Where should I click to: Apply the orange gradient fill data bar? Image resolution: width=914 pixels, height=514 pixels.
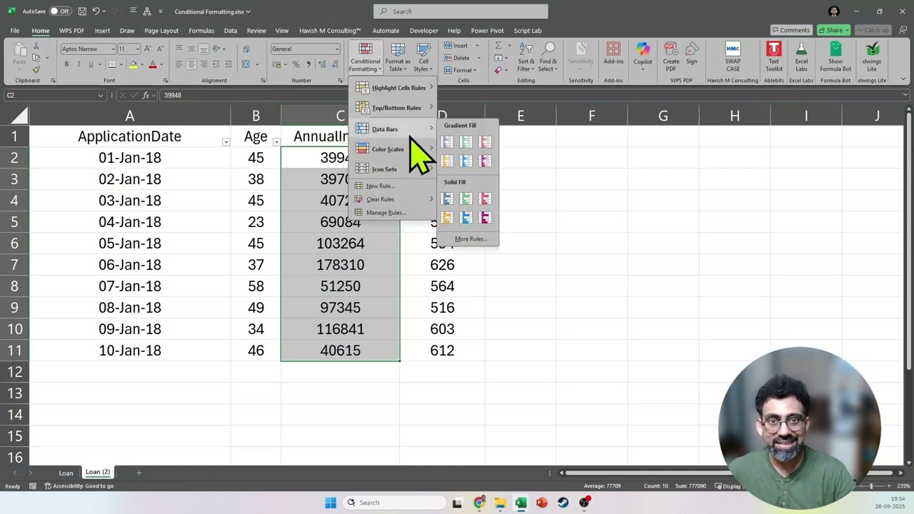[x=447, y=161]
